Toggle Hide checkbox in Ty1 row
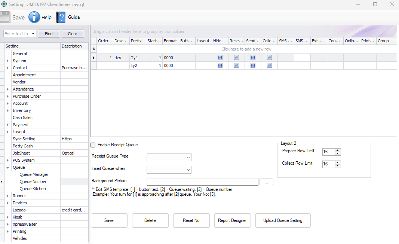Screen dimensions: 399x244 coord(220,58)
